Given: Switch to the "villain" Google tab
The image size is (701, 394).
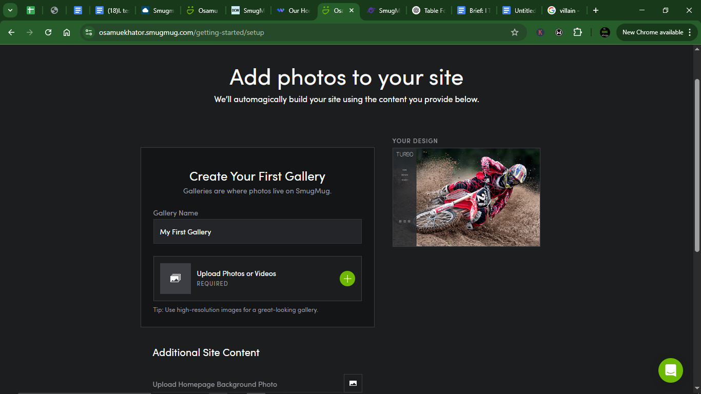Looking at the screenshot, I should pyautogui.click(x=564, y=10).
